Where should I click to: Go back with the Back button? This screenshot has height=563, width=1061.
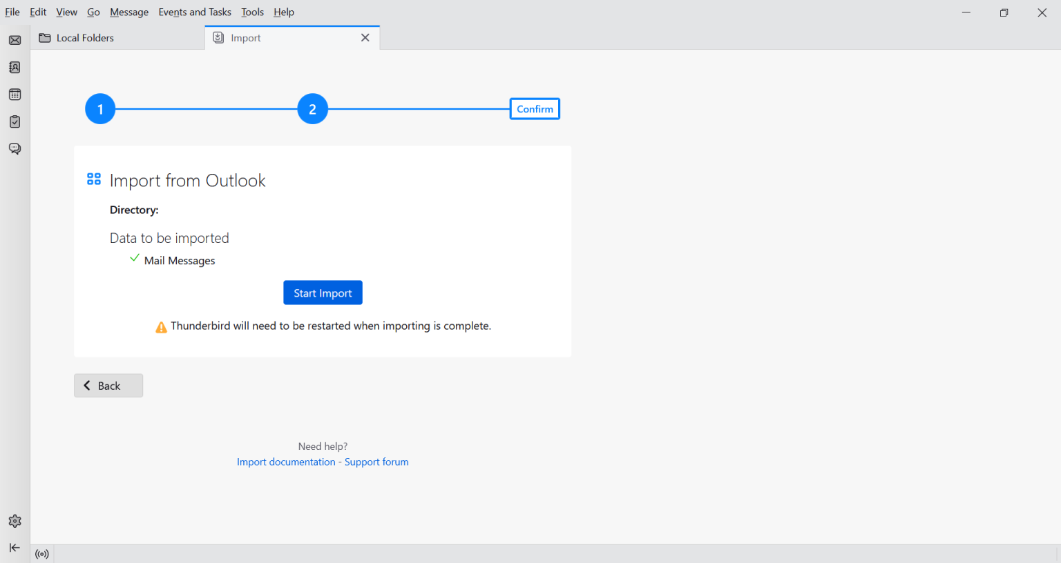pos(108,386)
